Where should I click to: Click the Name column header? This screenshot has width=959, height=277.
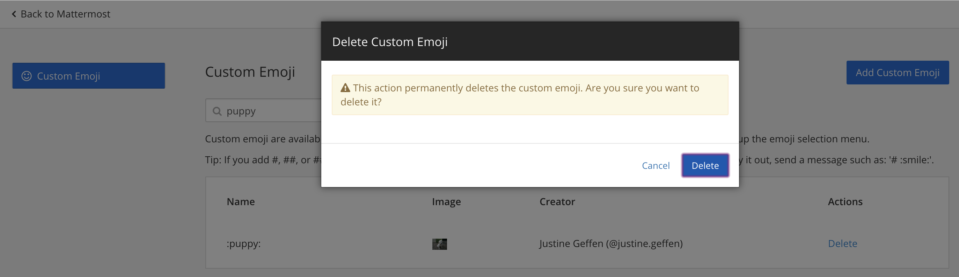[x=241, y=202]
